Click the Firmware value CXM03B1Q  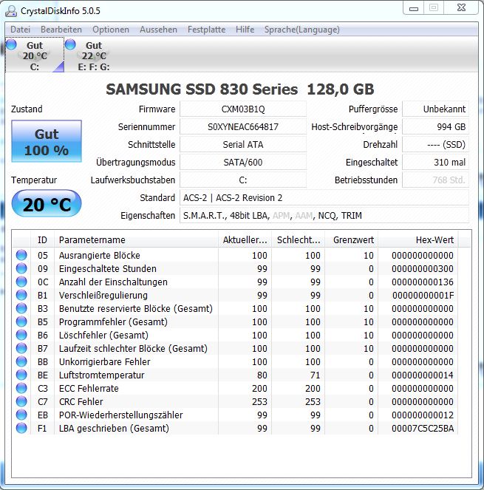tap(243, 109)
